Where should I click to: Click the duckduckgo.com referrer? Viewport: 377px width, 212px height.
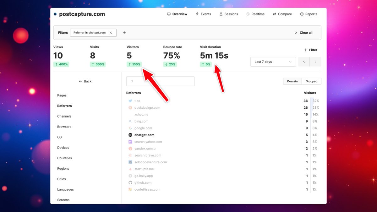pos(147,108)
